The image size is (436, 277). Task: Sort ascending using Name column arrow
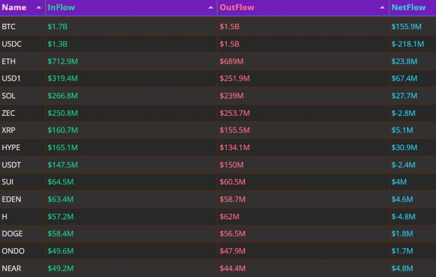39,8
